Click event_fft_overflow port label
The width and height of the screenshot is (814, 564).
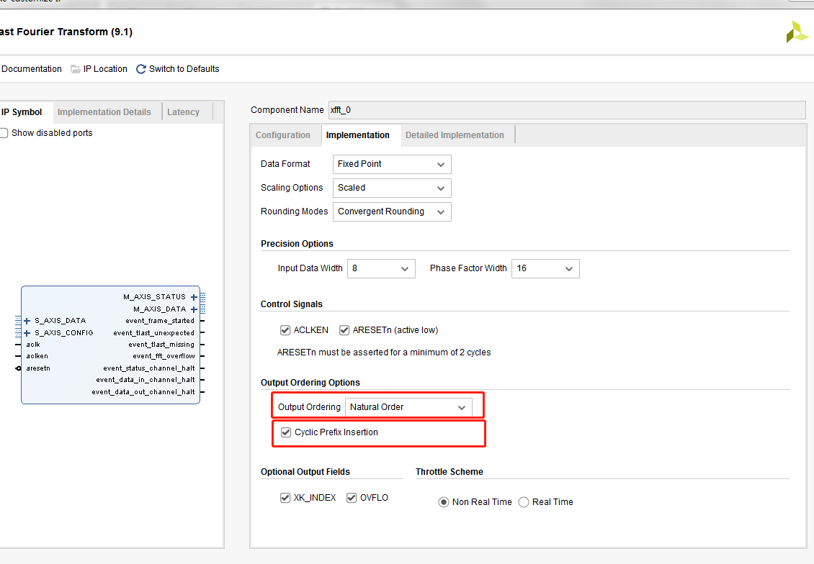coord(164,356)
